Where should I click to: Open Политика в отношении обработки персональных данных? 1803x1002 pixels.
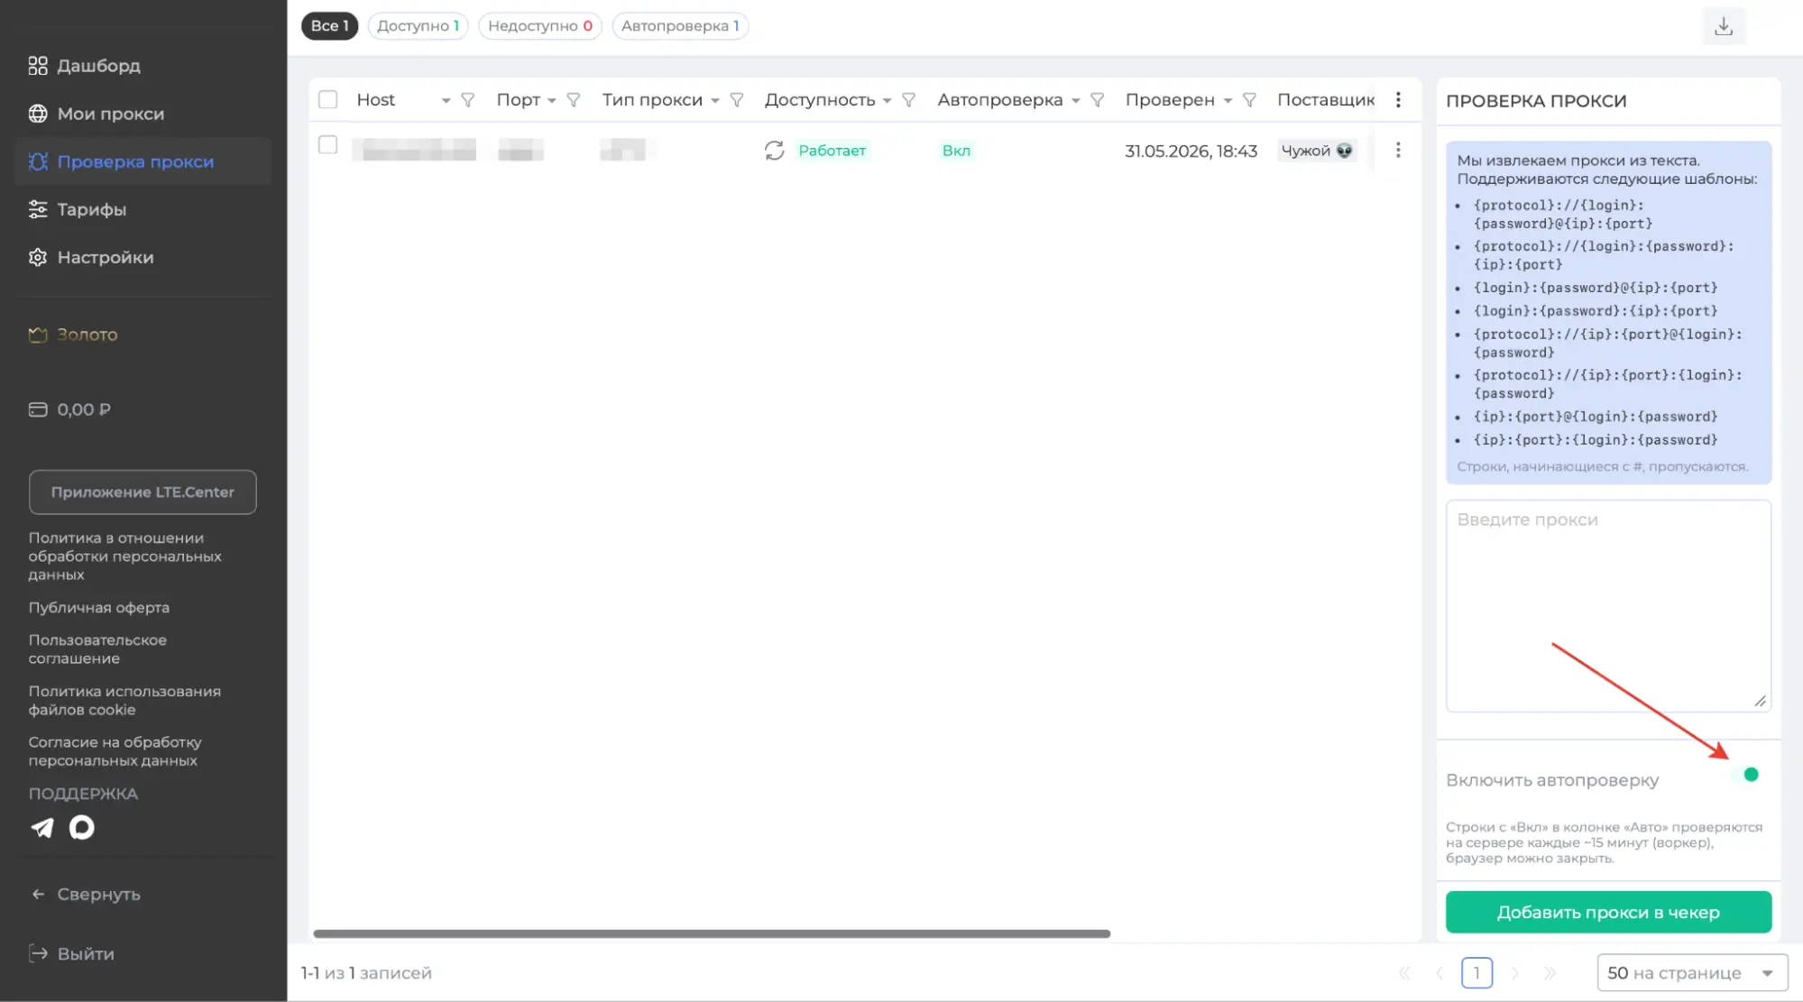coord(124,556)
